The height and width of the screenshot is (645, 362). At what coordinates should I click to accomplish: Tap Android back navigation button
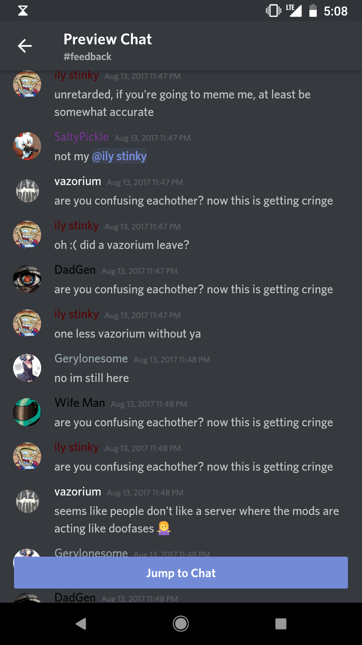tap(81, 624)
